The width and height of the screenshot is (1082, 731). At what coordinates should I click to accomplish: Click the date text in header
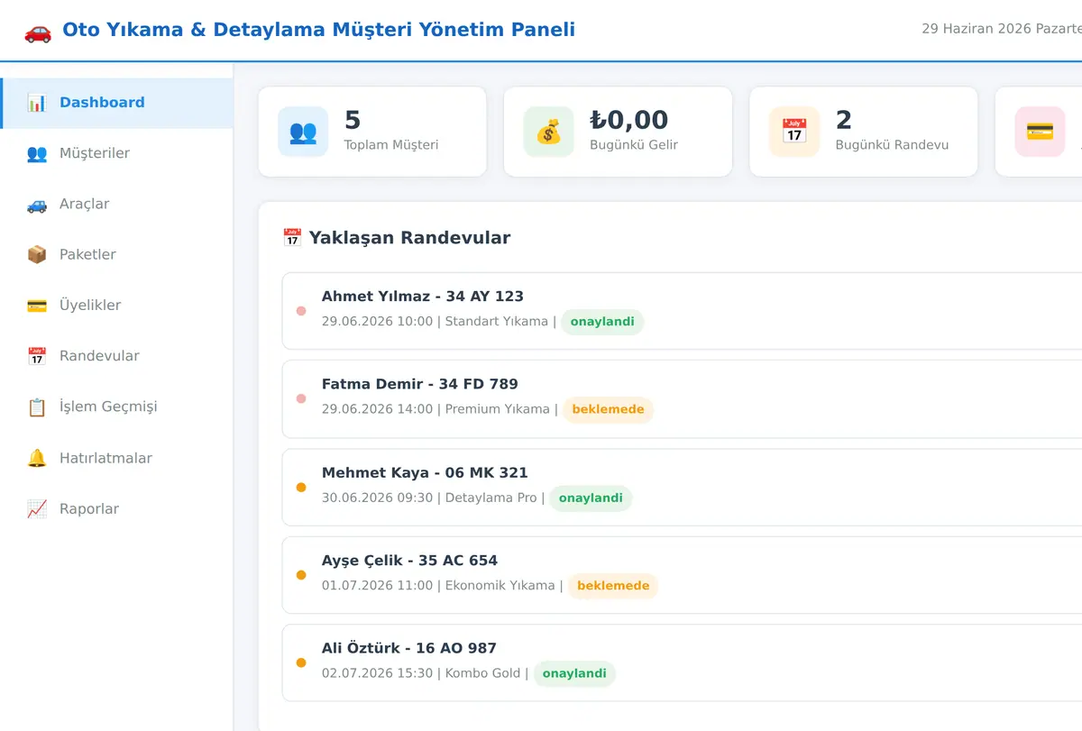[x=1002, y=29]
